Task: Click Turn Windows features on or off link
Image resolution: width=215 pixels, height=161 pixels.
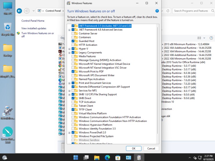Action: [x=38, y=35]
